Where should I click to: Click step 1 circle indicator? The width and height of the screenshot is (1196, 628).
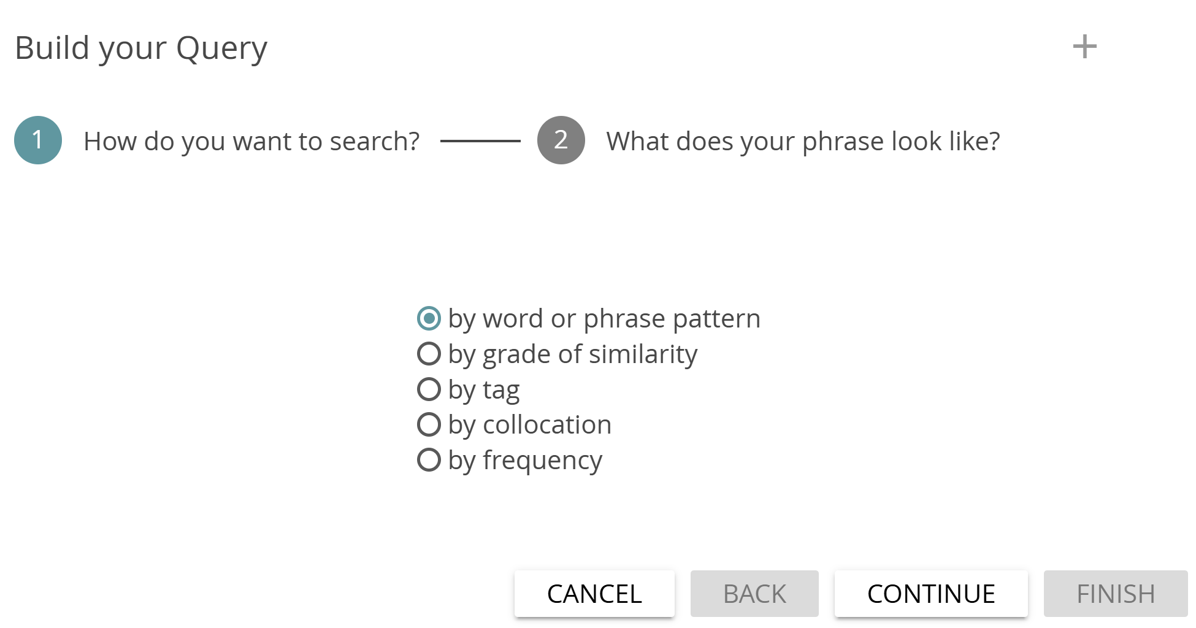pyautogui.click(x=37, y=141)
